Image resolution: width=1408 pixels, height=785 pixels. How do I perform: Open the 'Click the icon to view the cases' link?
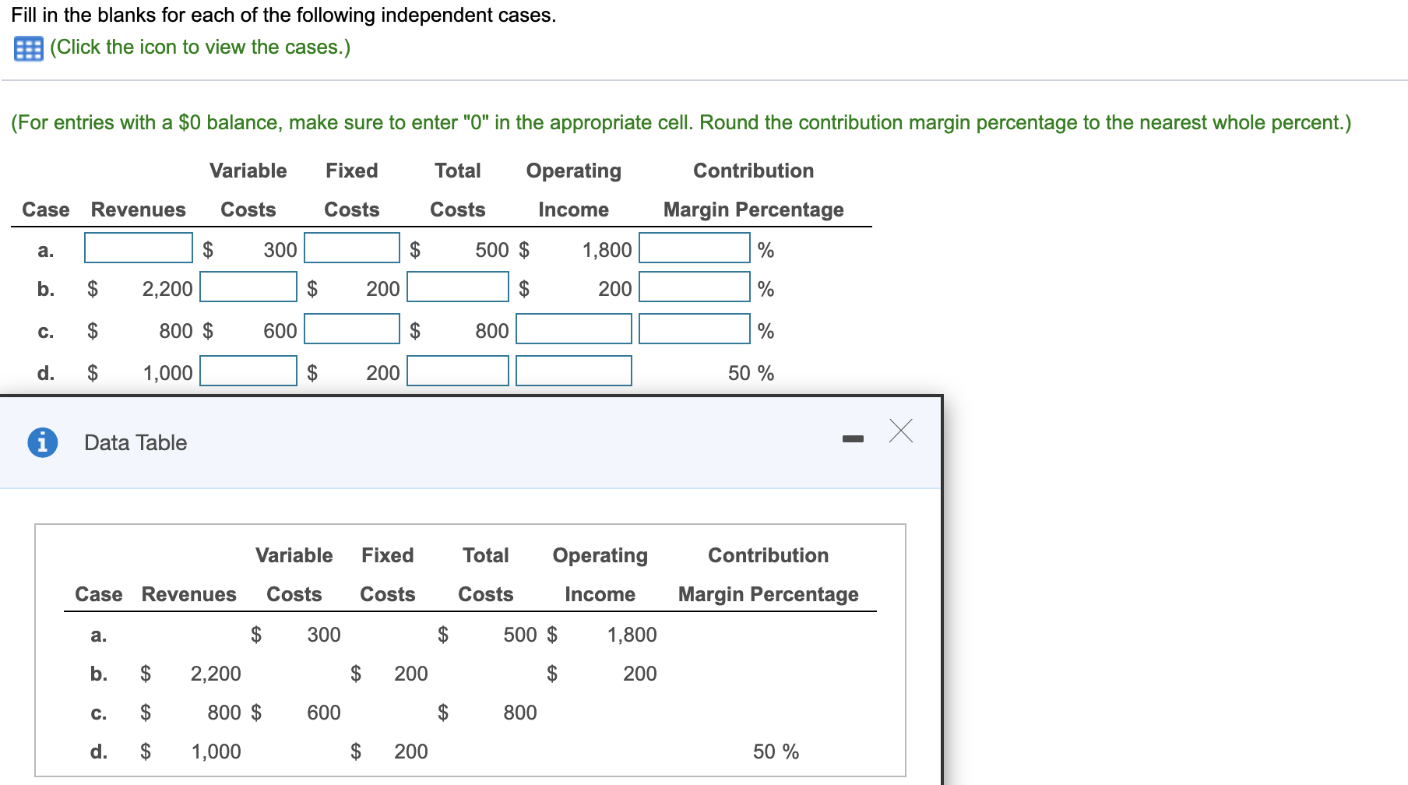click(x=200, y=48)
